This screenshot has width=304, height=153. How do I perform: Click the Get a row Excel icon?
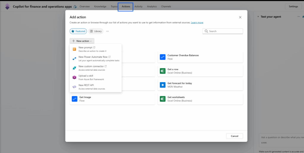pyautogui.click(x=162, y=71)
